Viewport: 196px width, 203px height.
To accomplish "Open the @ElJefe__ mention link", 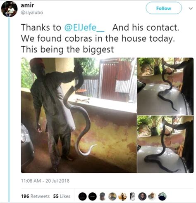I will point(84,28).
